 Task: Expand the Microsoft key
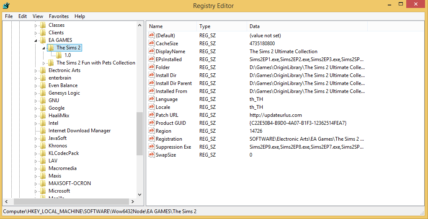[36, 191]
